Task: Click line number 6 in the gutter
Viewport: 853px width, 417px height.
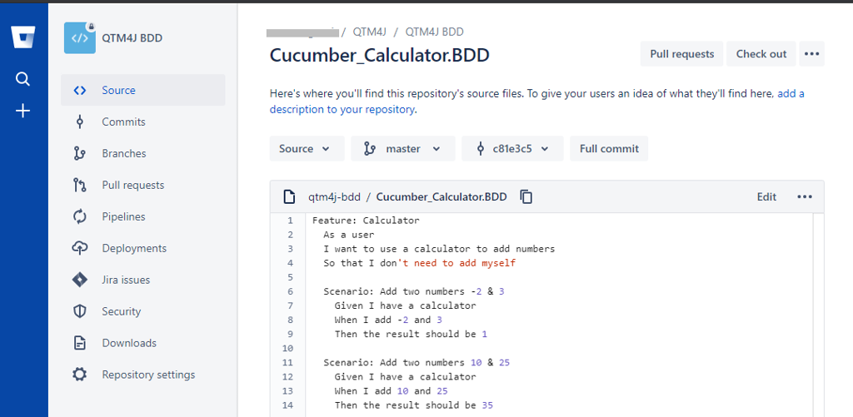Action: (x=290, y=291)
